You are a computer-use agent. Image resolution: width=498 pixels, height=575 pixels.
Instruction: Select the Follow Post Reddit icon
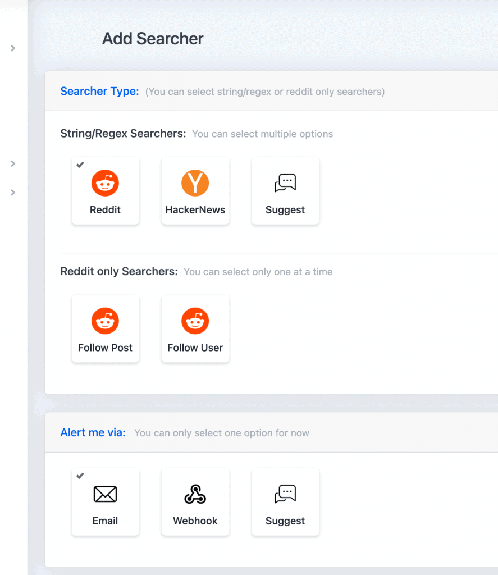coord(105,321)
